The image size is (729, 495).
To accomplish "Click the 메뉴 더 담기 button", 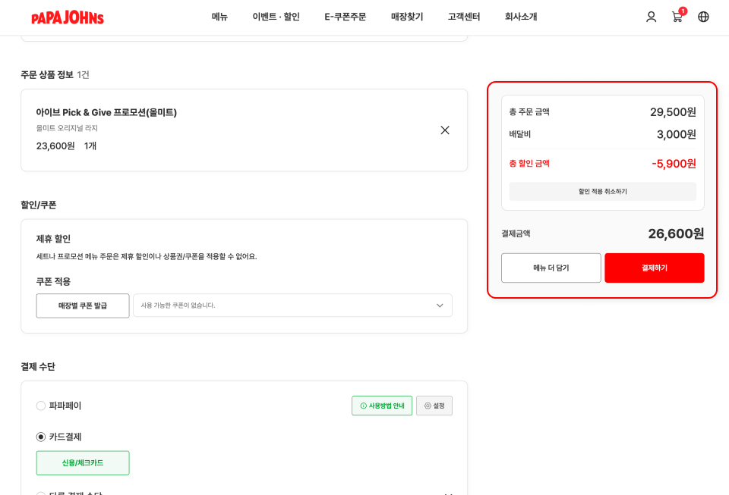I will click(551, 268).
